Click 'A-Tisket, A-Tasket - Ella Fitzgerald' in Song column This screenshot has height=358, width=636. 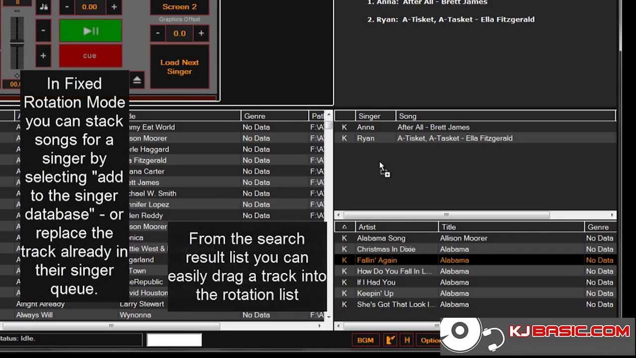(x=455, y=138)
